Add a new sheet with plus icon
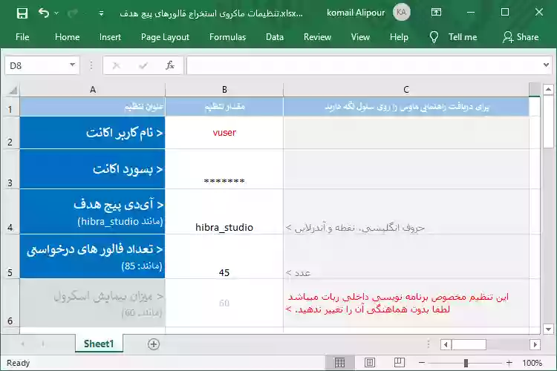The image size is (557, 371). pyautogui.click(x=154, y=344)
